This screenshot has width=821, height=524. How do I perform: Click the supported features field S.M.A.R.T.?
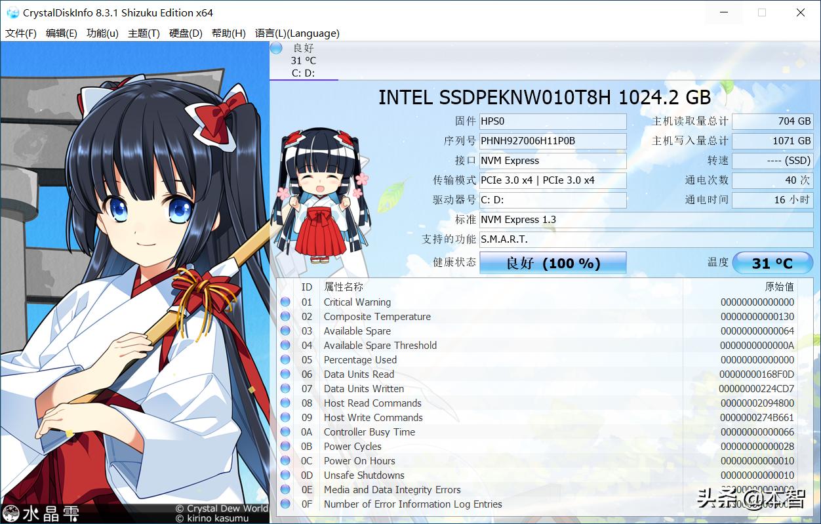646,239
